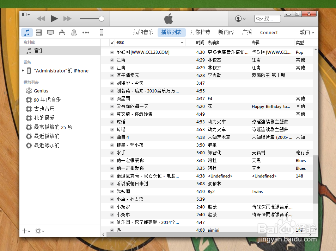Click the search field
This screenshot has width=336, height=251.
(268, 19)
